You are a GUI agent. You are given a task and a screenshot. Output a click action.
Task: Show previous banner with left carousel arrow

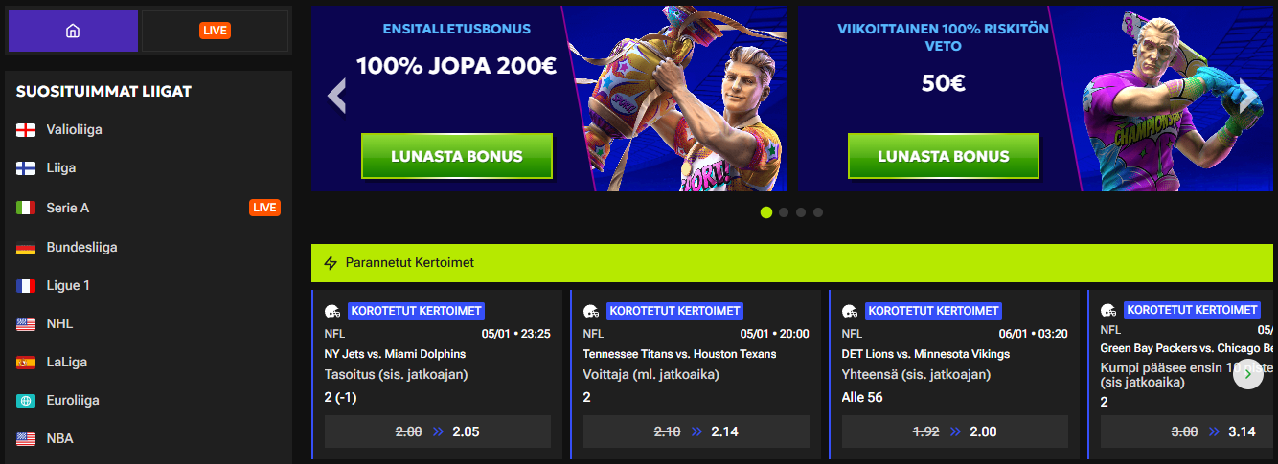335,96
